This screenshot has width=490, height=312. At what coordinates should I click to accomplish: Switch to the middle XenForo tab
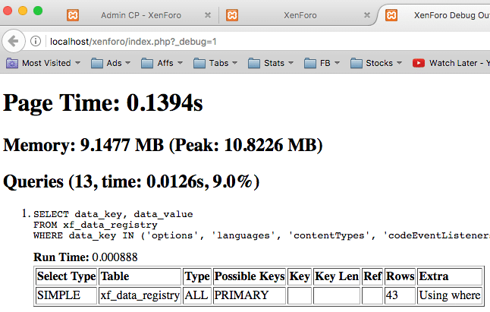(300, 15)
